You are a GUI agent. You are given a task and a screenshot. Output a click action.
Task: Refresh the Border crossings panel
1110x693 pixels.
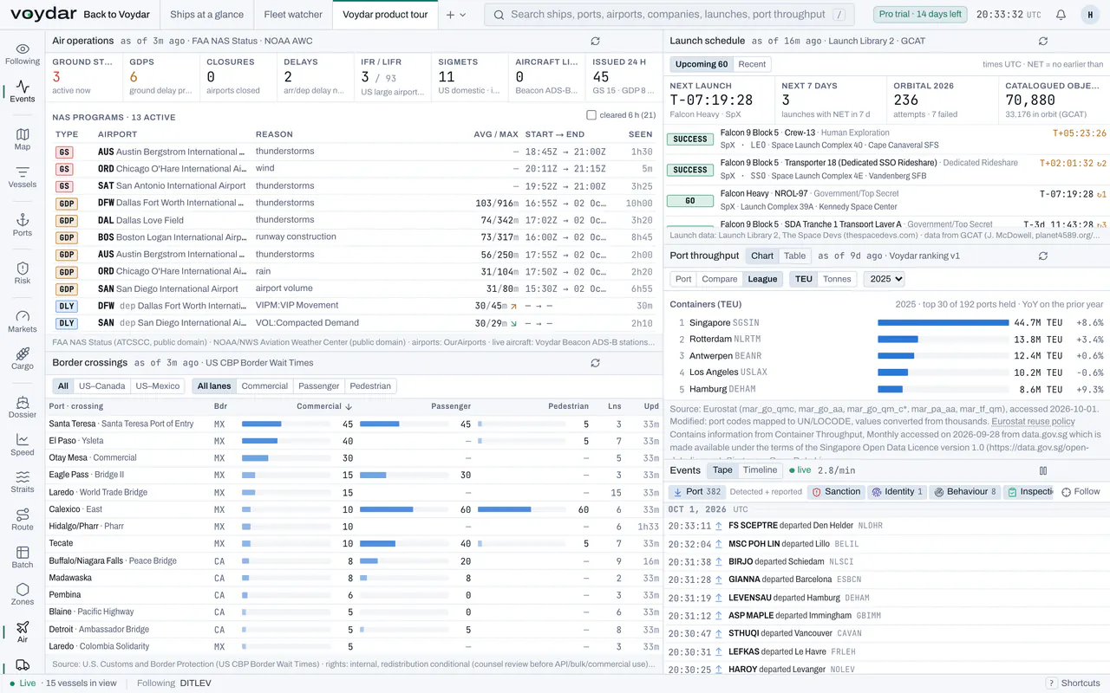595,363
